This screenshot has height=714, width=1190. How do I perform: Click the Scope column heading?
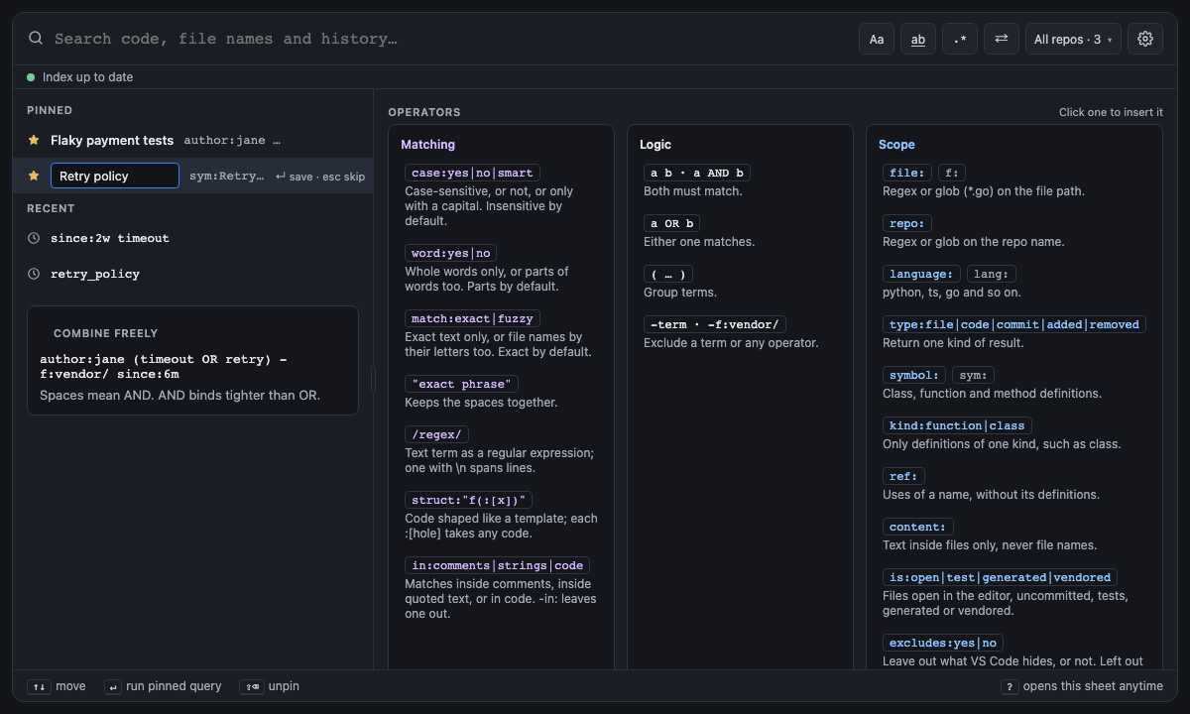pyautogui.click(x=896, y=145)
